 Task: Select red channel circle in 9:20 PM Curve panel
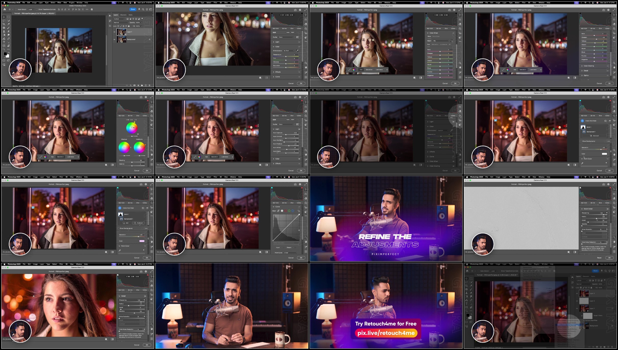(286, 211)
